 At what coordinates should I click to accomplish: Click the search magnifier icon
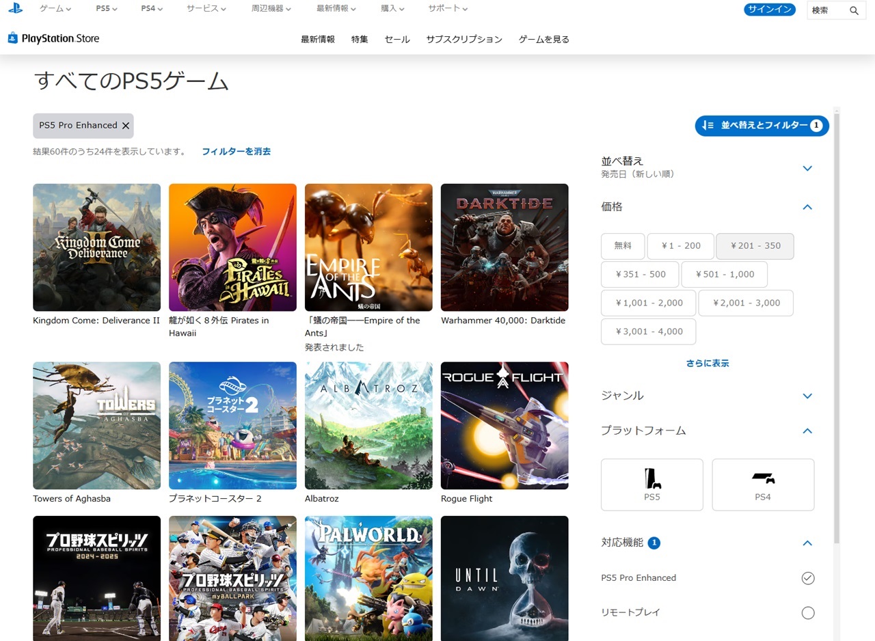(x=854, y=10)
